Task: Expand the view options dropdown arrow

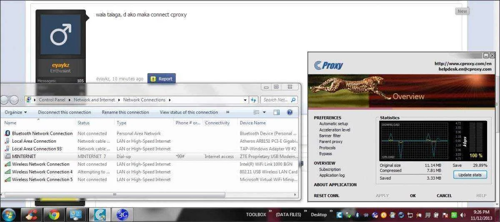Action: click(264, 112)
